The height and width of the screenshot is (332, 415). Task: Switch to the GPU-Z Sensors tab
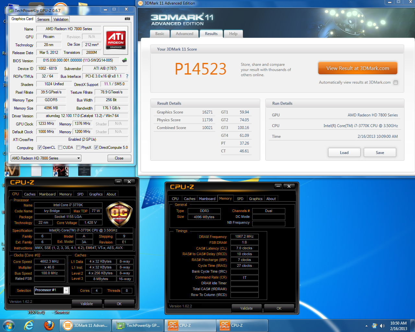click(43, 19)
